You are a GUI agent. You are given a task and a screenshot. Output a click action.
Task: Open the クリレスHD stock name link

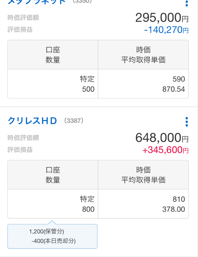pyautogui.click(x=32, y=121)
